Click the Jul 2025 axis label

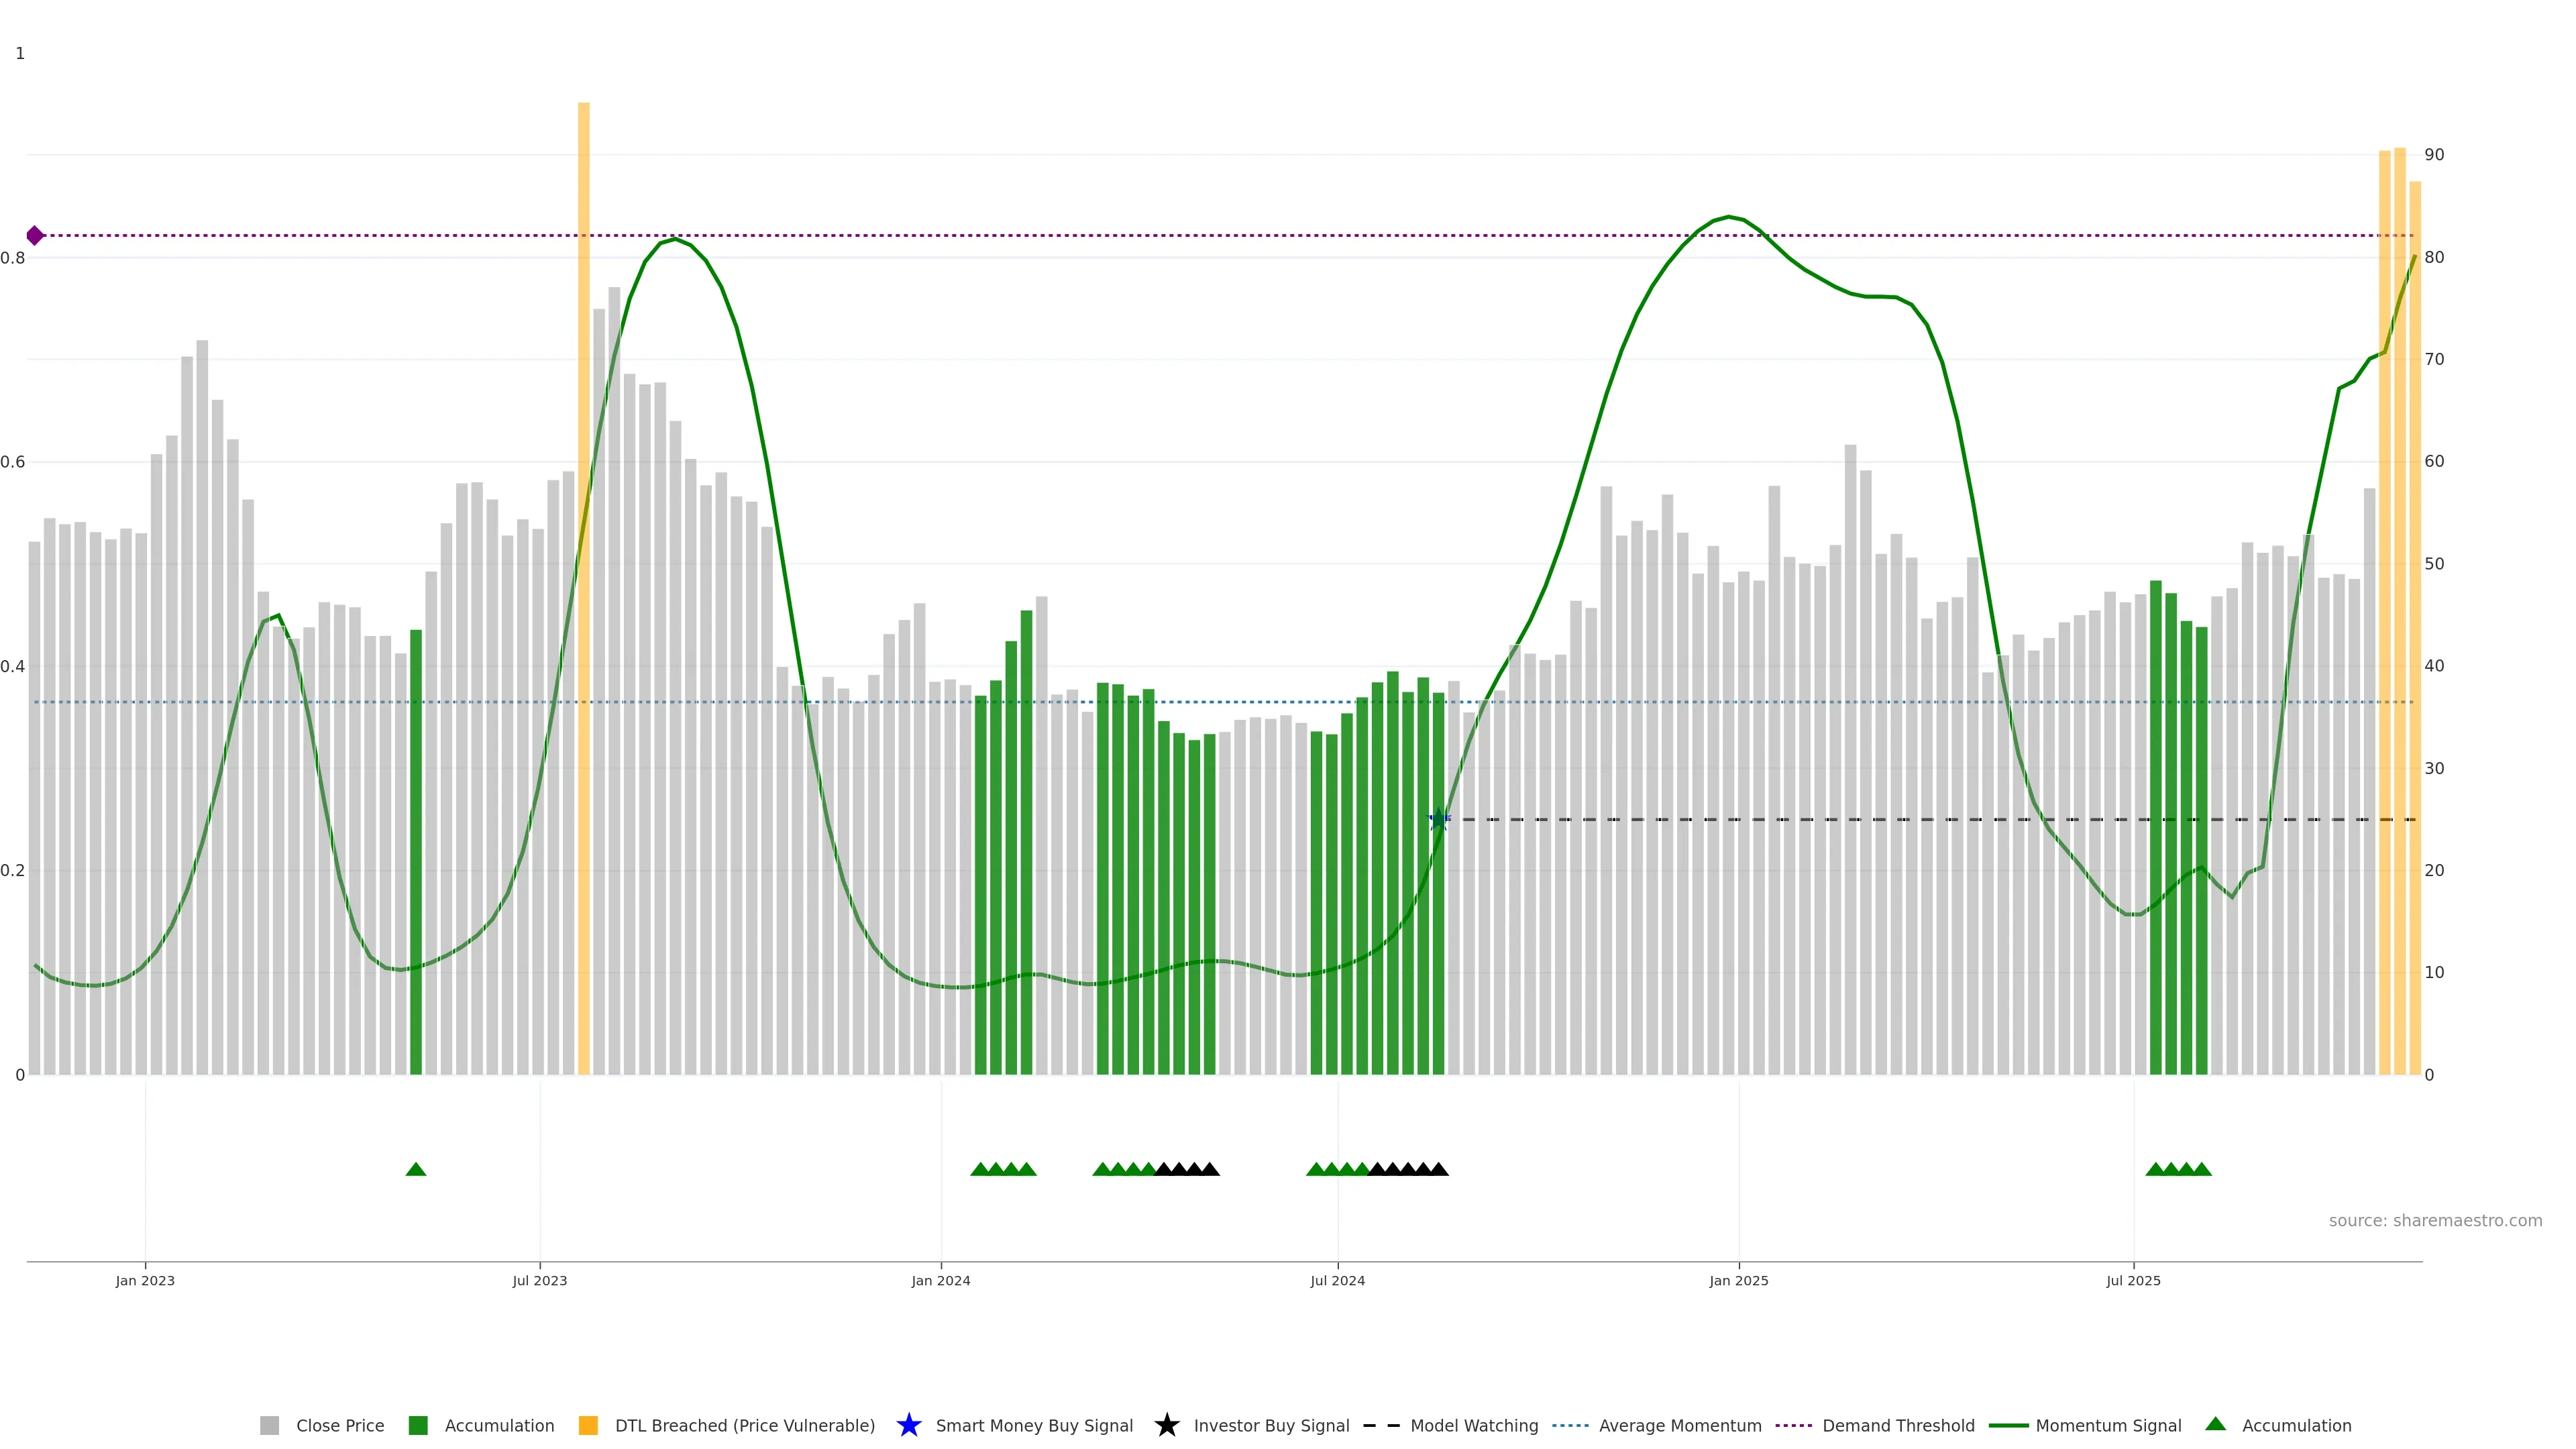click(2133, 1280)
